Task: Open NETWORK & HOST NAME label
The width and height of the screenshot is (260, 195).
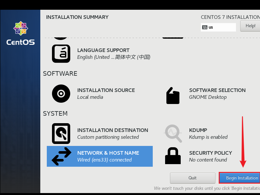Action: click(108, 153)
